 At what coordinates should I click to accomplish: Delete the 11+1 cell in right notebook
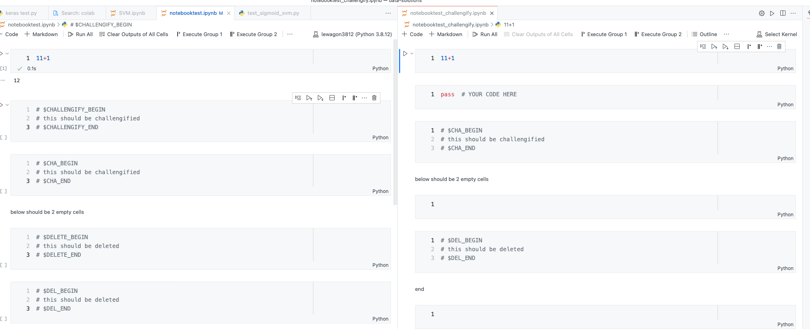click(779, 47)
